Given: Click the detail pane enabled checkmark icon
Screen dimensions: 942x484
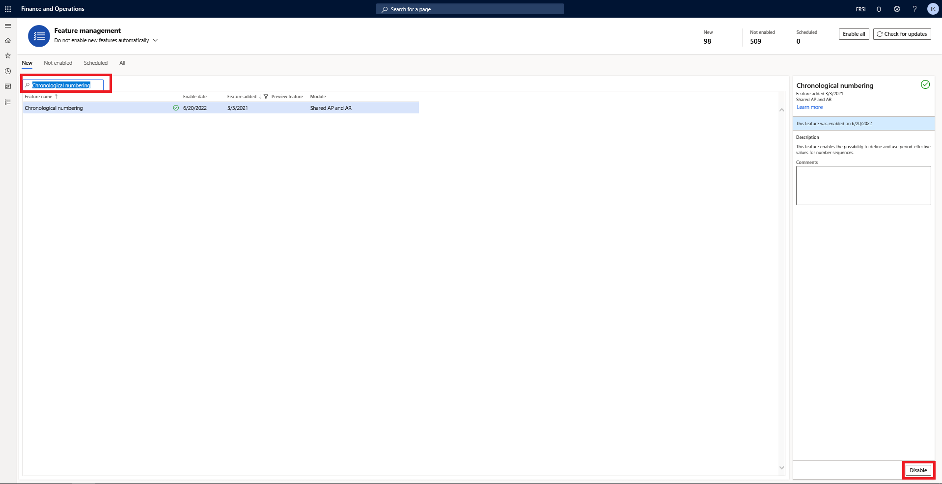Looking at the screenshot, I should 925,84.
